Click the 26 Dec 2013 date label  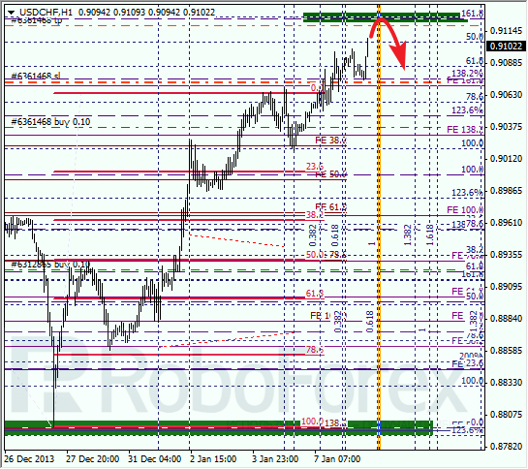click(x=29, y=459)
